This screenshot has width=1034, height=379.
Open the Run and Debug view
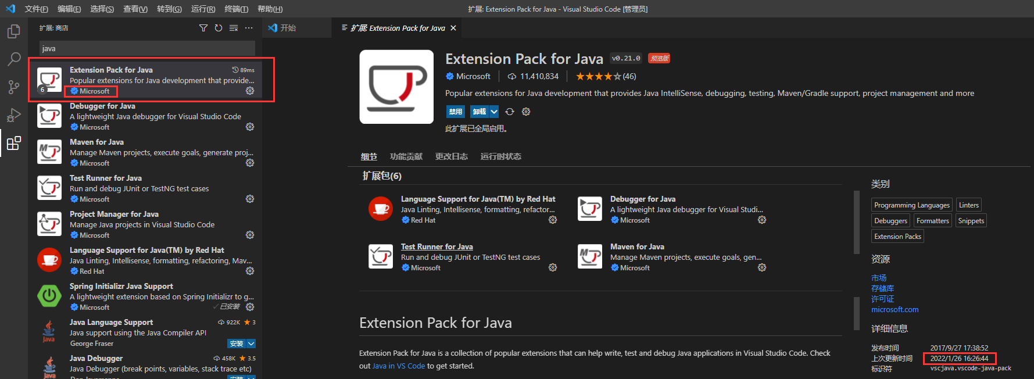14,115
